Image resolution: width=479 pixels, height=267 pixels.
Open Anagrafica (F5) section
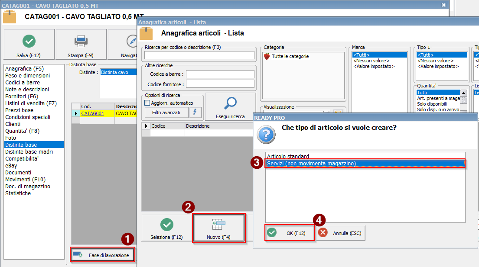24,69
